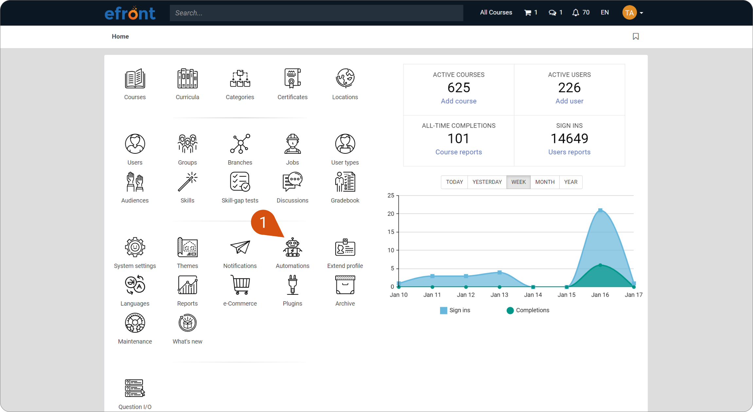Open Maintenance icon
Screen dimensions: 753x412
135,323
